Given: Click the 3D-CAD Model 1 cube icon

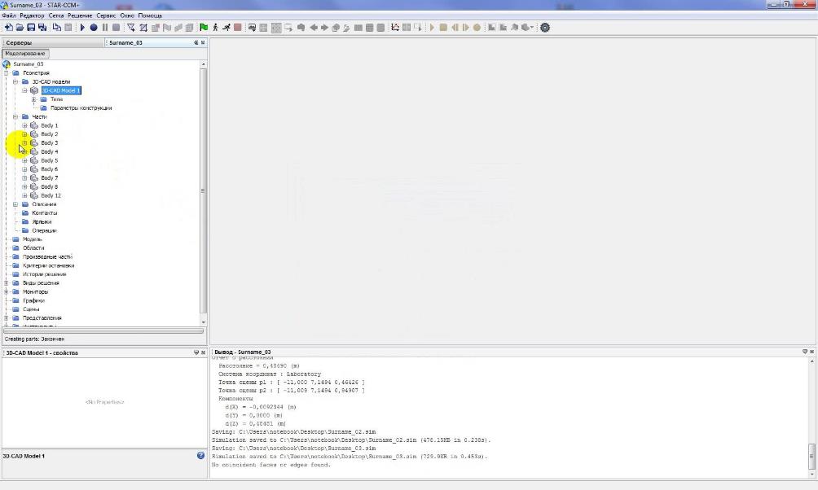Looking at the screenshot, I should [34, 90].
